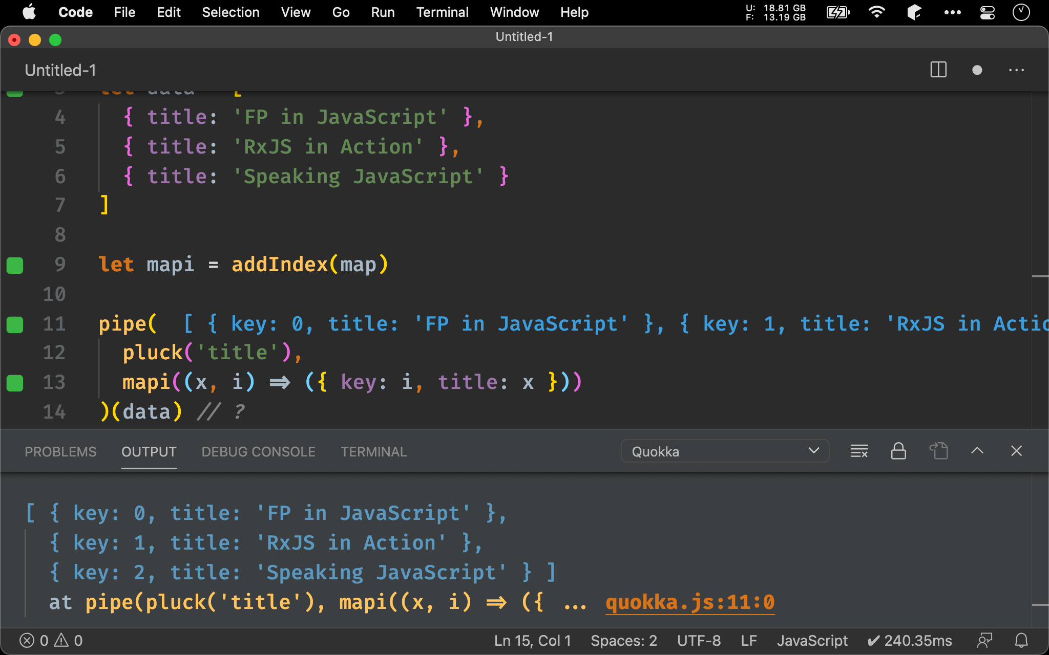This screenshot has height=655, width=1049.
Task: Open the Code application menu
Action: (75, 12)
